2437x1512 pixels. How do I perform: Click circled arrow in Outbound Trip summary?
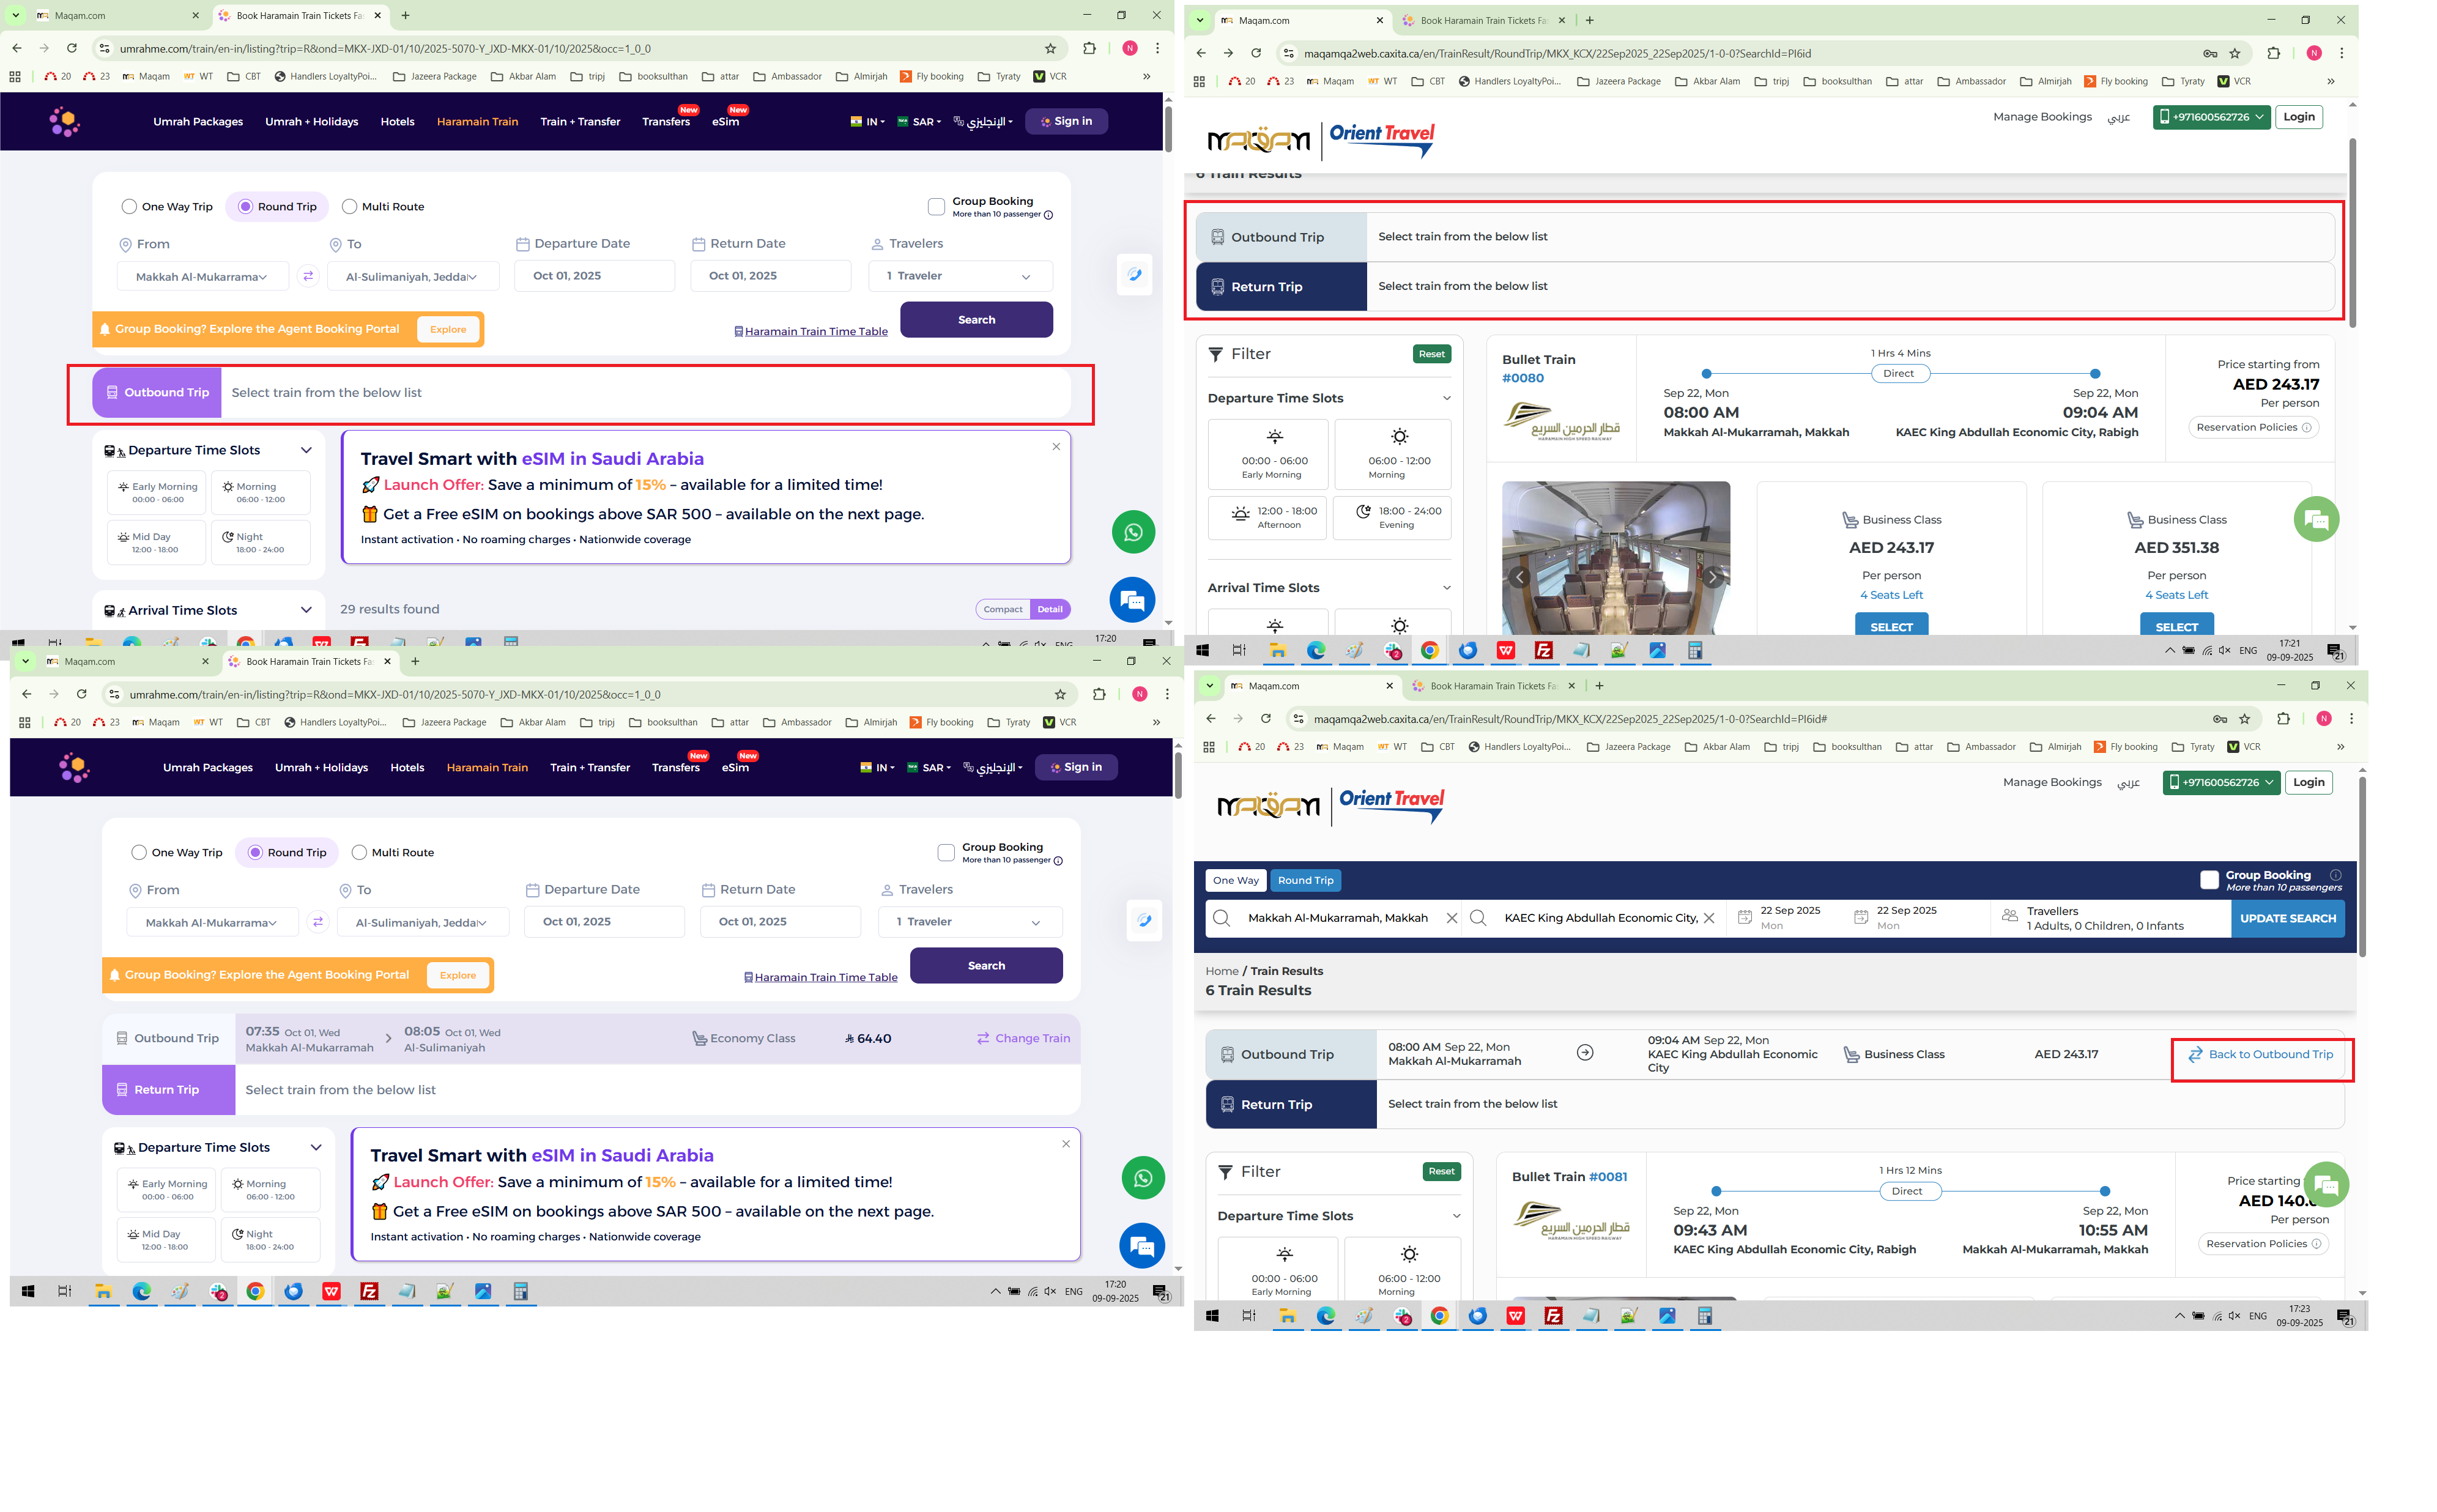pyautogui.click(x=1584, y=1052)
